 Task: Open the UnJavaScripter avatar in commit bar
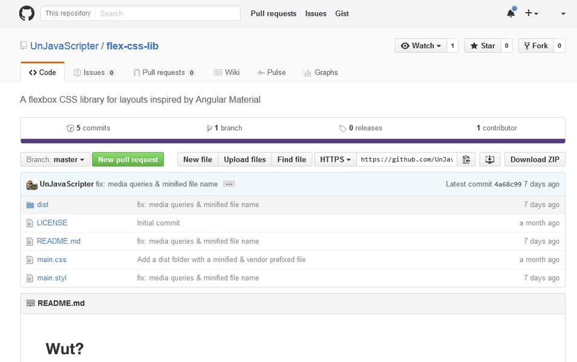31,184
